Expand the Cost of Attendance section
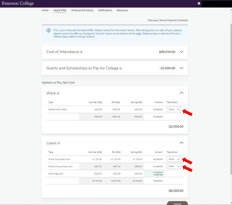The width and height of the screenshot is (232, 205). [182, 52]
